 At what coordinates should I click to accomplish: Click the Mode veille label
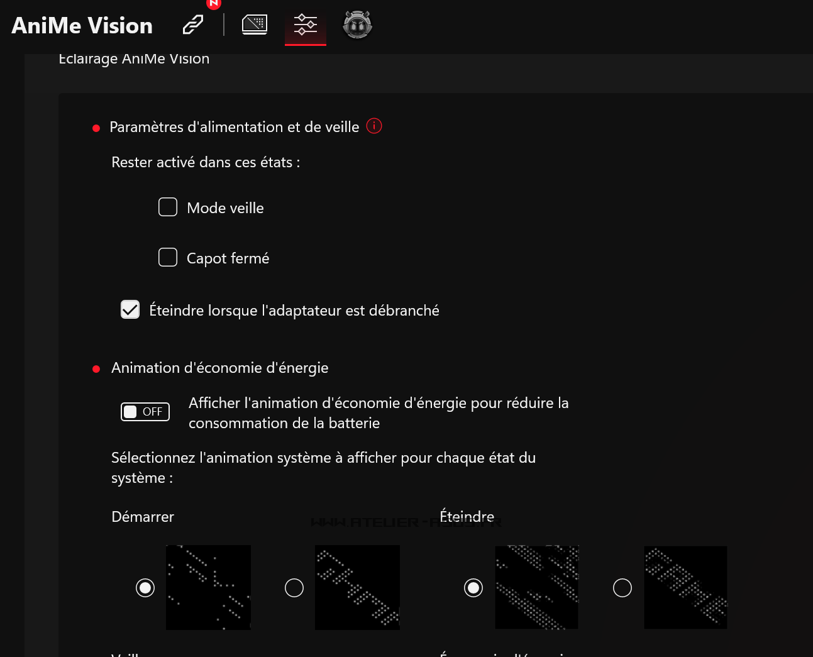(225, 208)
